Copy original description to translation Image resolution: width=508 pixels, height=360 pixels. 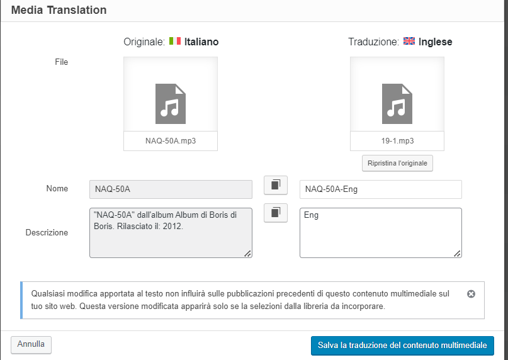pyautogui.click(x=275, y=213)
